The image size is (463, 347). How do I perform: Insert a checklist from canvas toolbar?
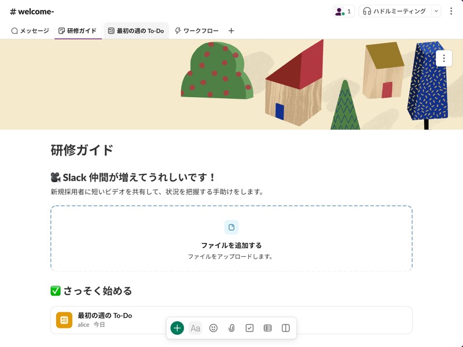(249, 328)
